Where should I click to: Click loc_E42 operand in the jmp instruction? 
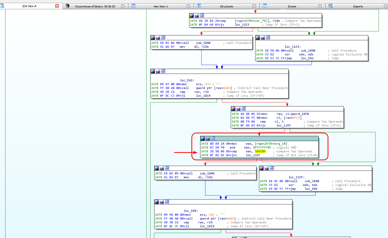click(x=307, y=58)
